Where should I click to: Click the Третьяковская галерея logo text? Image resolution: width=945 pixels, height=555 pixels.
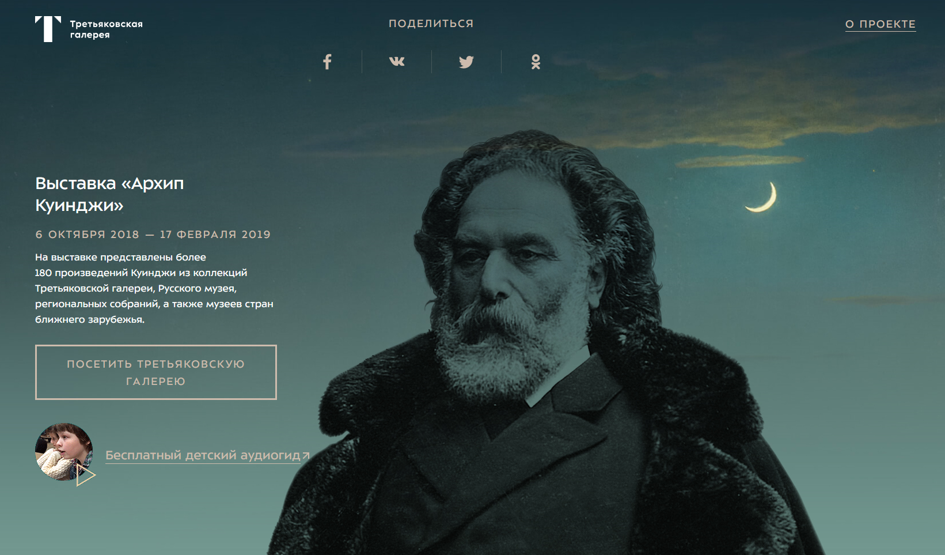[x=107, y=29]
